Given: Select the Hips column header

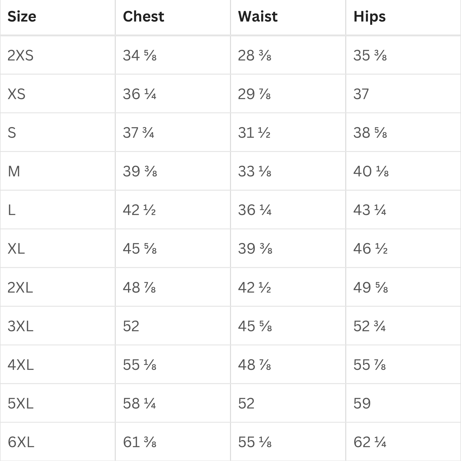Looking at the screenshot, I should point(369,17).
